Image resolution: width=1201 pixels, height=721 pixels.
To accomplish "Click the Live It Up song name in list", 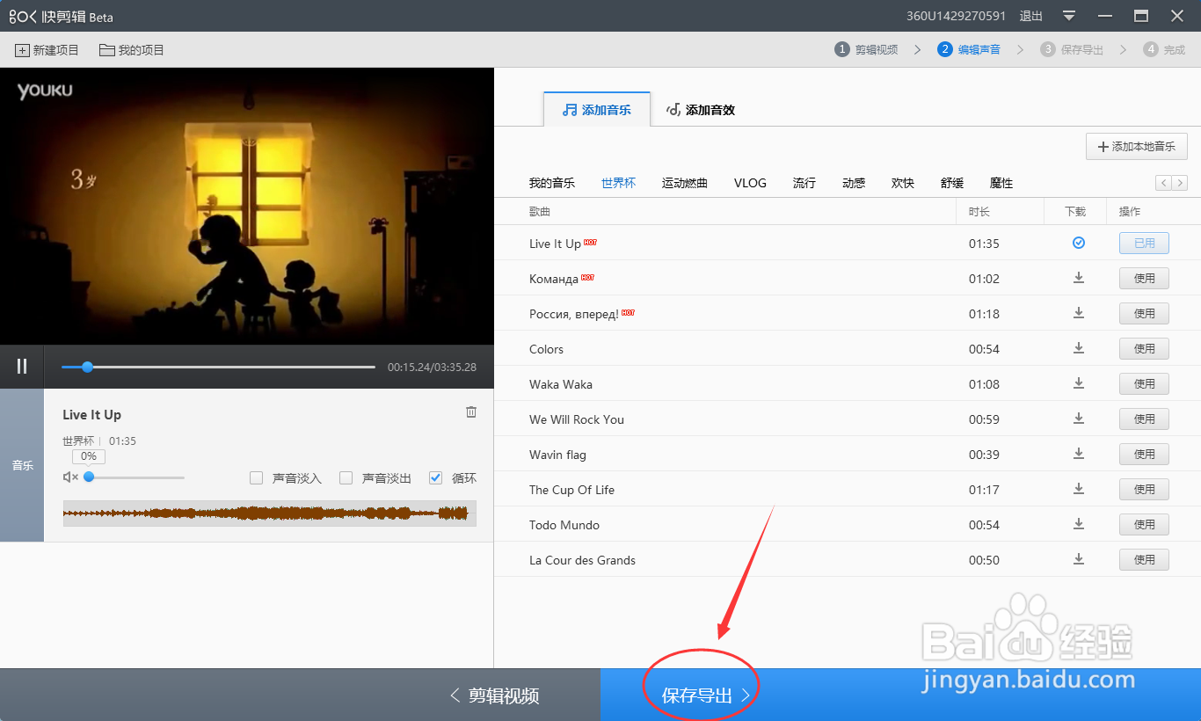I will (x=555, y=244).
